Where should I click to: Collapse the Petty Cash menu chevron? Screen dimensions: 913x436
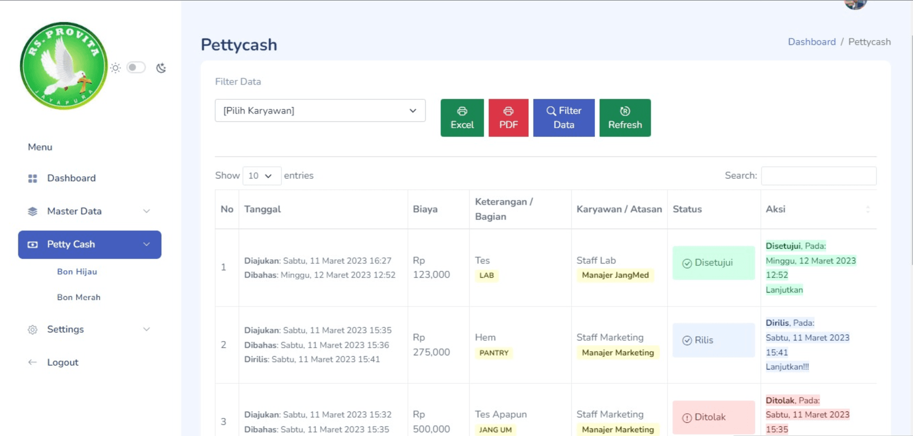click(x=146, y=244)
